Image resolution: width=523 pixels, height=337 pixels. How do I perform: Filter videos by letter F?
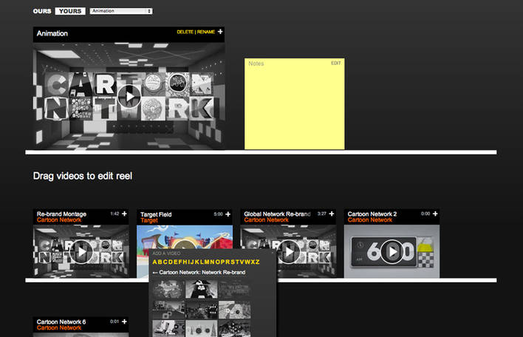click(180, 262)
